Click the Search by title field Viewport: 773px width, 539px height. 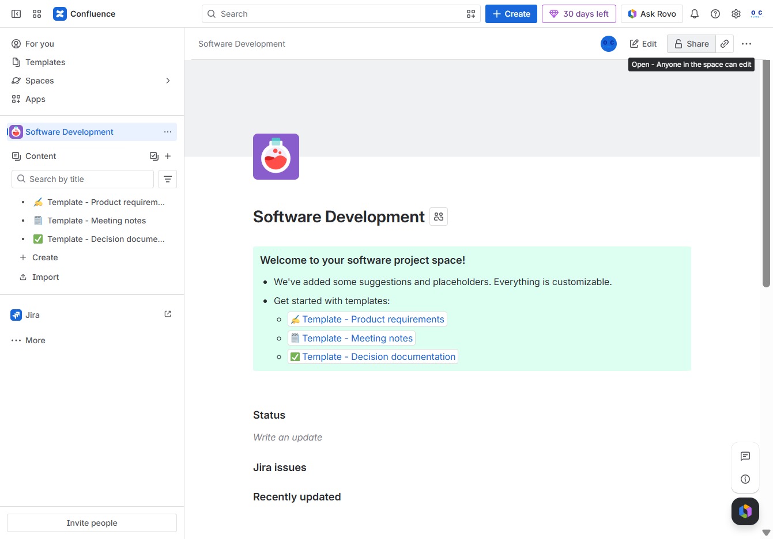click(82, 179)
